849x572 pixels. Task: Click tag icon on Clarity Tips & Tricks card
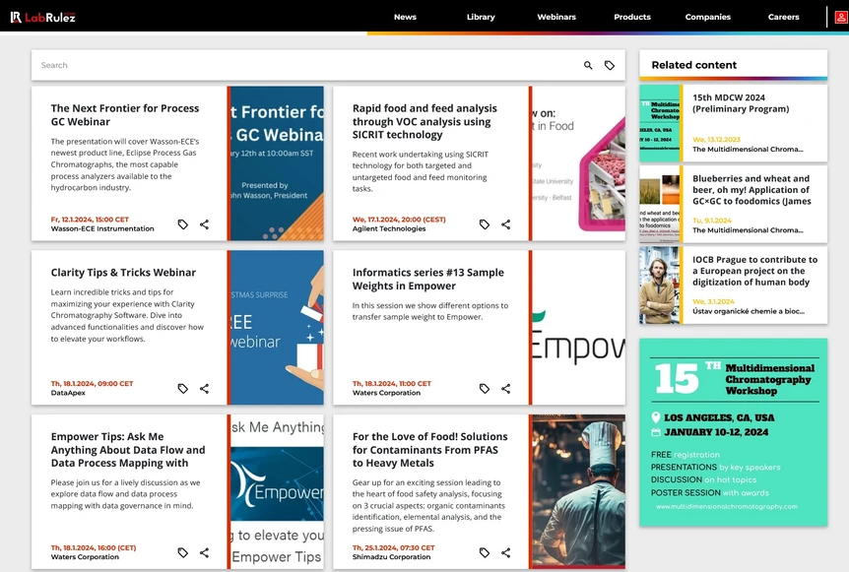[x=183, y=389]
